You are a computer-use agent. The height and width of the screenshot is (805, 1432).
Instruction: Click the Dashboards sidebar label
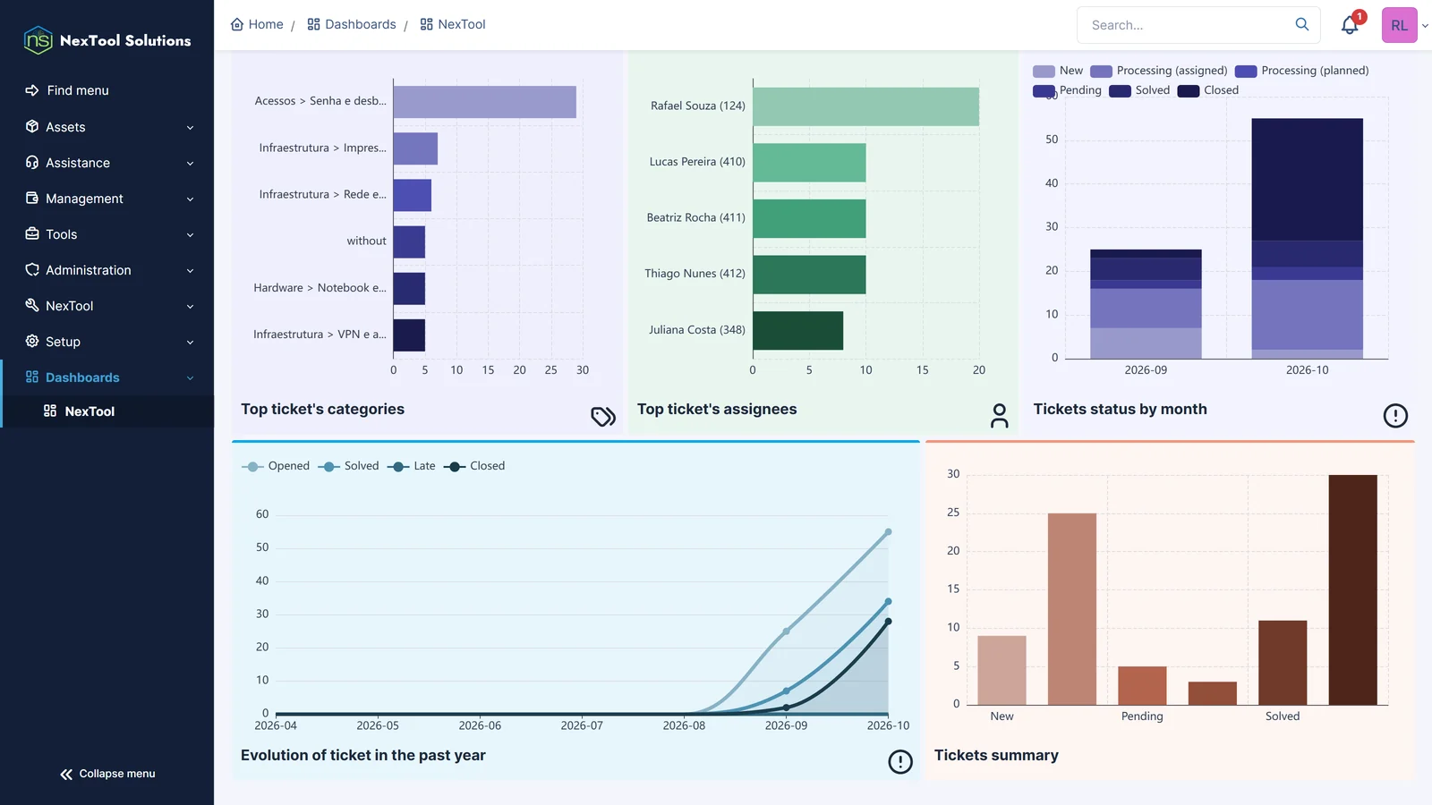pos(82,377)
